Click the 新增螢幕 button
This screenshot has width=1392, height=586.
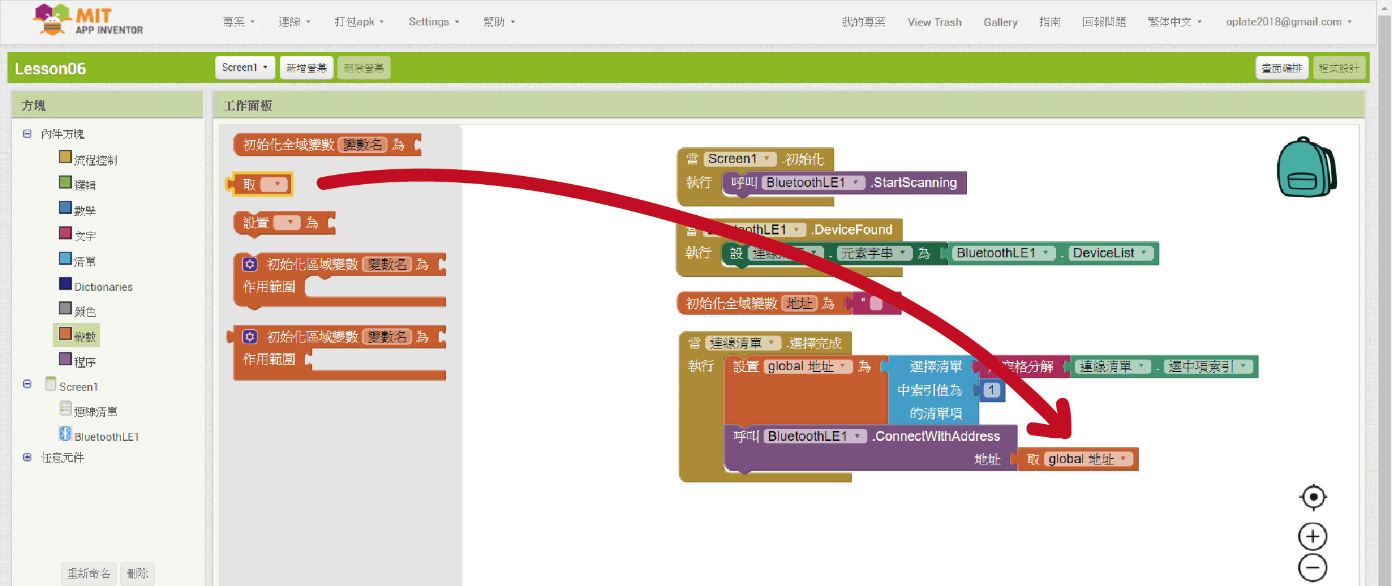click(x=306, y=68)
